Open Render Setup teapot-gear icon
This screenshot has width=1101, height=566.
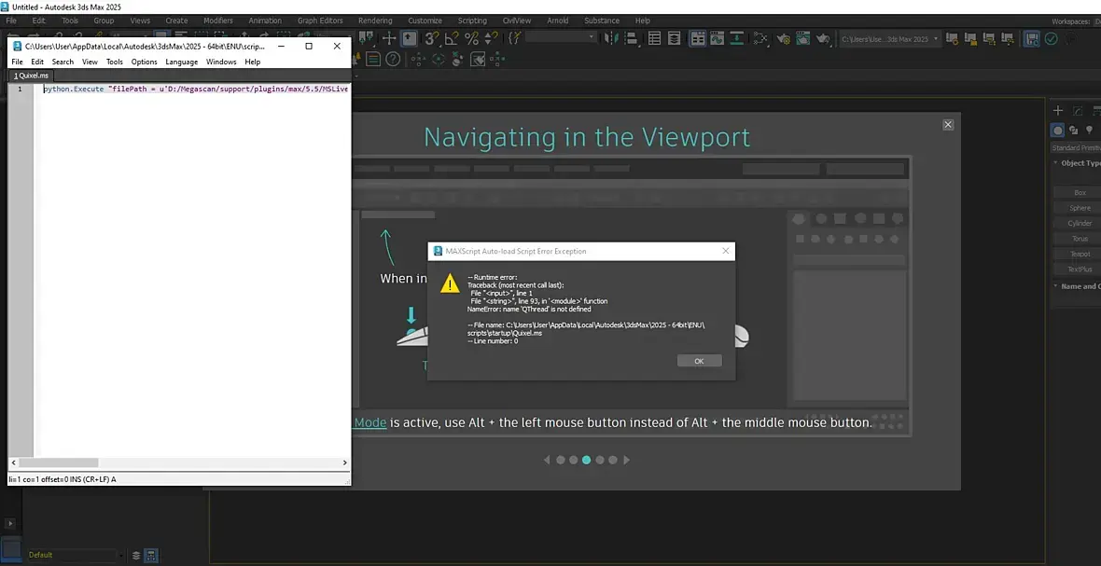783,38
